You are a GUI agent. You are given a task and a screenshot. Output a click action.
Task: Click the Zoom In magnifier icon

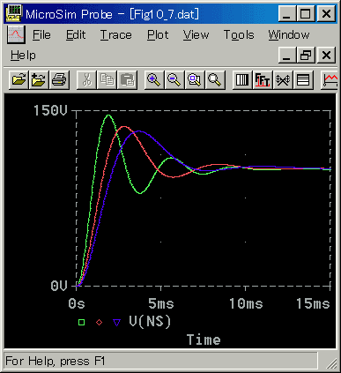(154, 79)
